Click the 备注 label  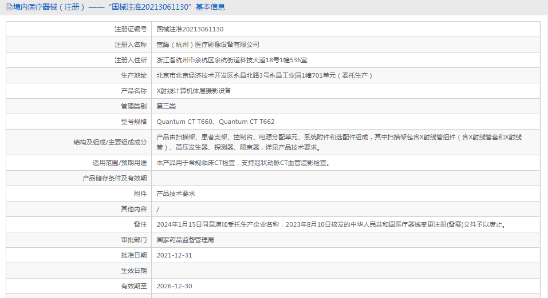click(x=140, y=224)
